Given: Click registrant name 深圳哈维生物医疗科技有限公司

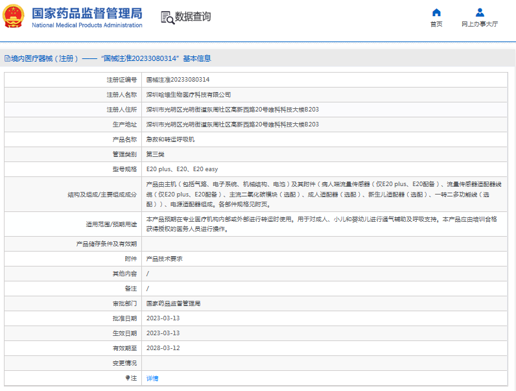Looking at the screenshot, I should (188, 95).
